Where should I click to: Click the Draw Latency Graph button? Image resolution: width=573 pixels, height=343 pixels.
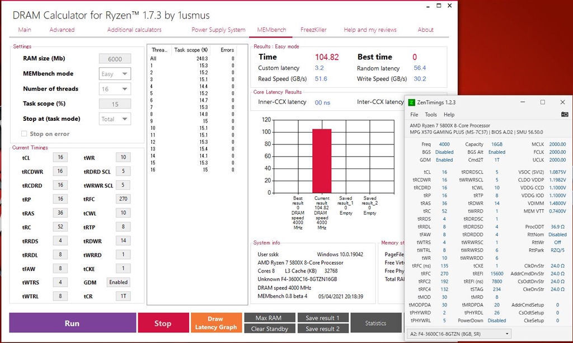pos(216,323)
